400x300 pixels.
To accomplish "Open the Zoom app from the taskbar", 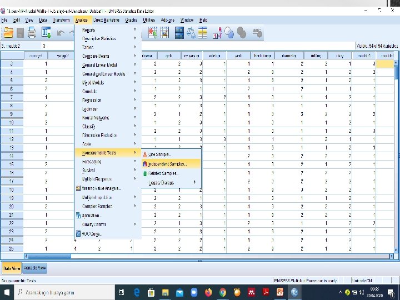I will (194, 292).
